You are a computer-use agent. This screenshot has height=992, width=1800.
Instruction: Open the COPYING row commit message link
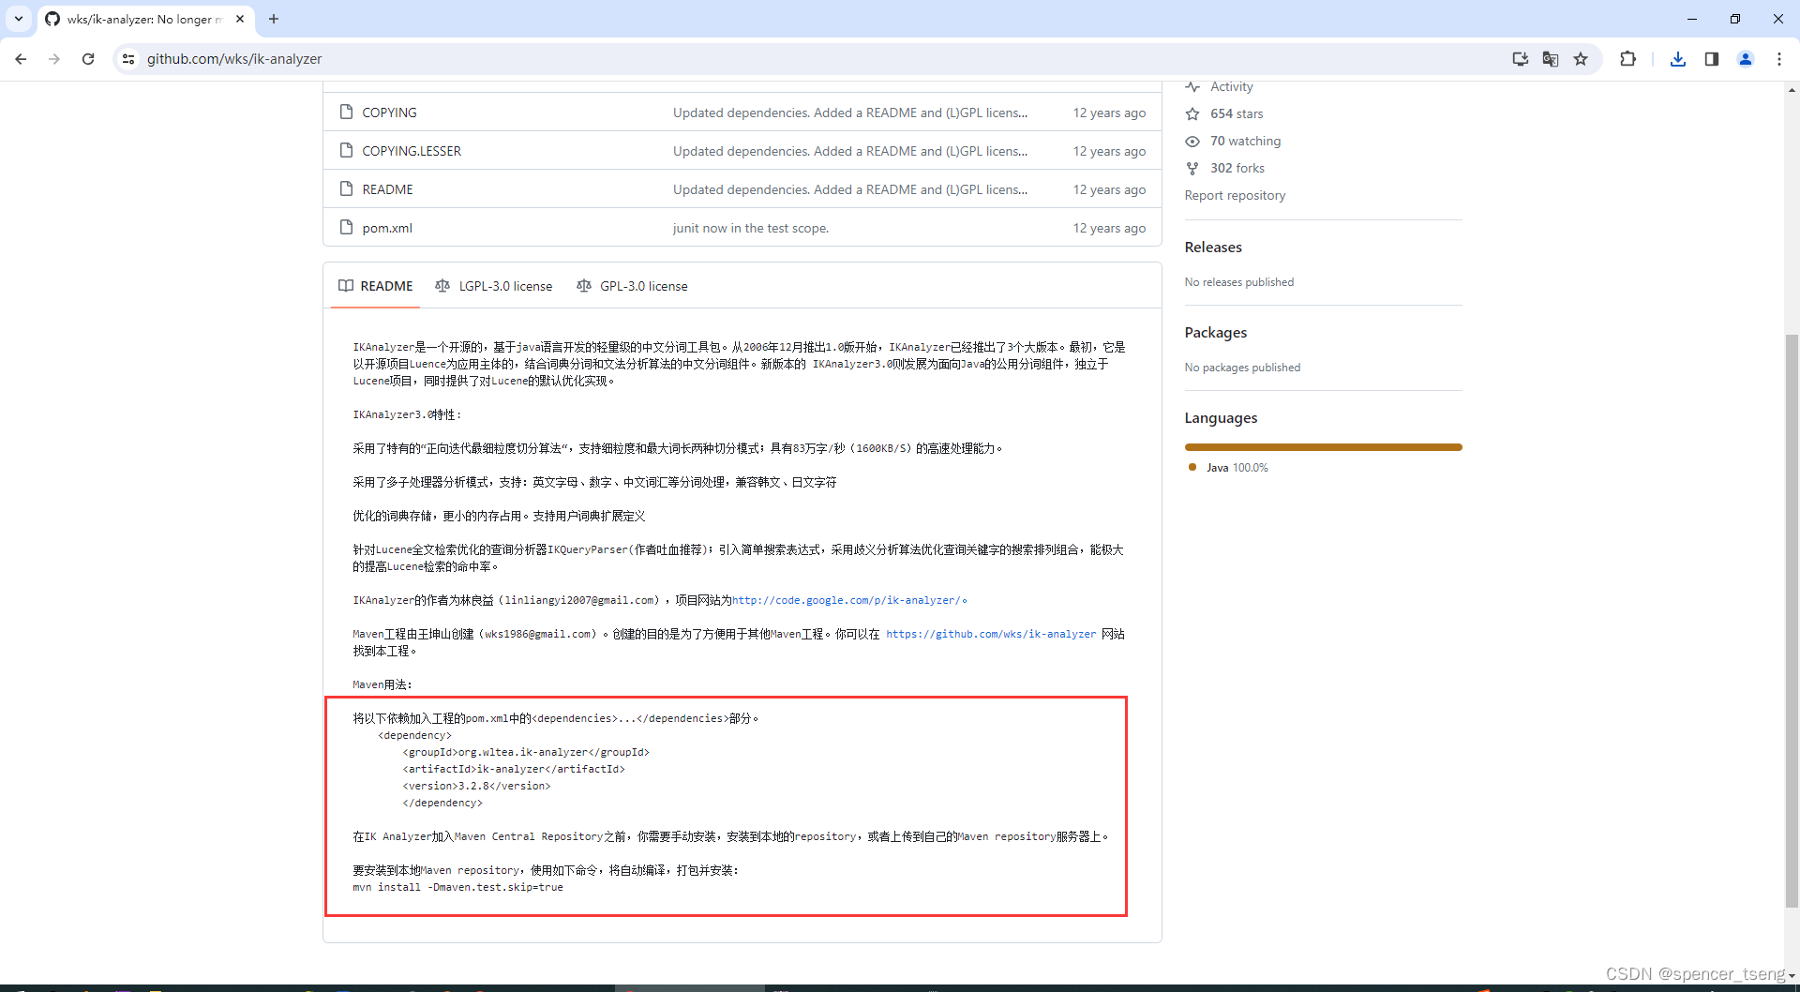tap(850, 113)
